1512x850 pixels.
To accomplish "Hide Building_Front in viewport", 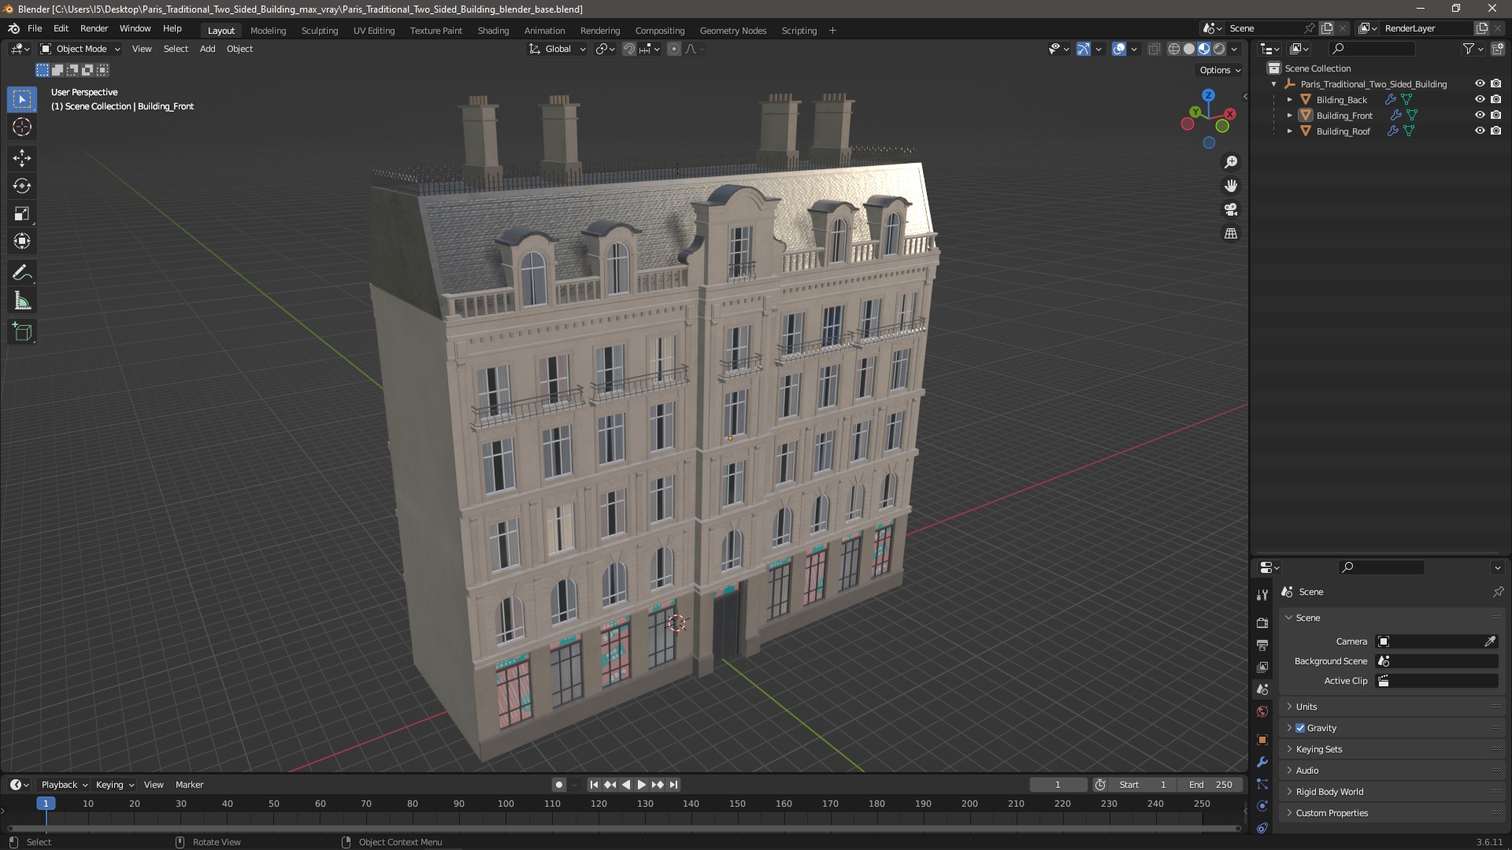I will point(1479,115).
